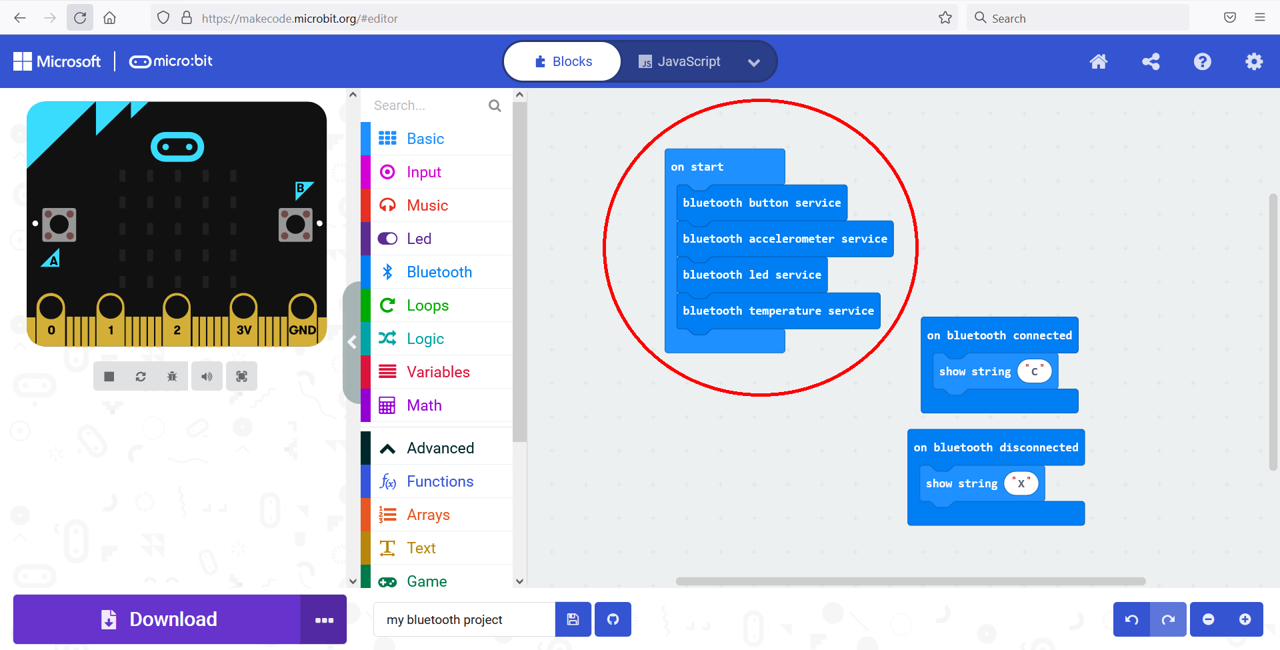Viewport: 1280px width, 650px height.
Task: Select the bluetooth button service block
Action: [762, 203]
